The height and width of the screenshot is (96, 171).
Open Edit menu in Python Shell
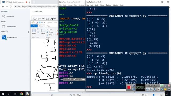click(92, 5)
